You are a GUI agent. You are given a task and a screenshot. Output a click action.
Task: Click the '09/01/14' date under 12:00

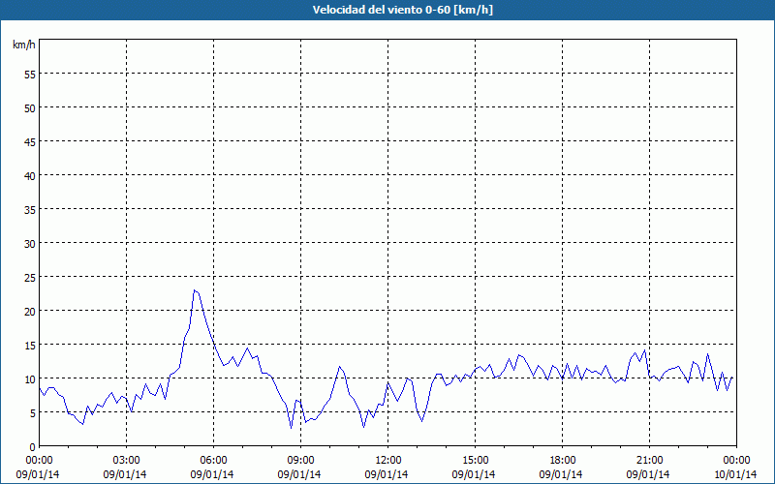[387, 474]
